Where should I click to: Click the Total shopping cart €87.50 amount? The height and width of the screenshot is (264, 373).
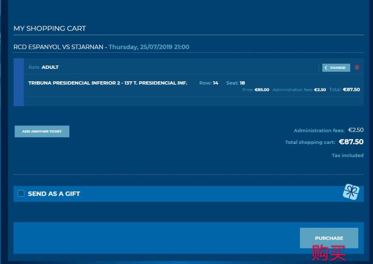[x=351, y=142]
